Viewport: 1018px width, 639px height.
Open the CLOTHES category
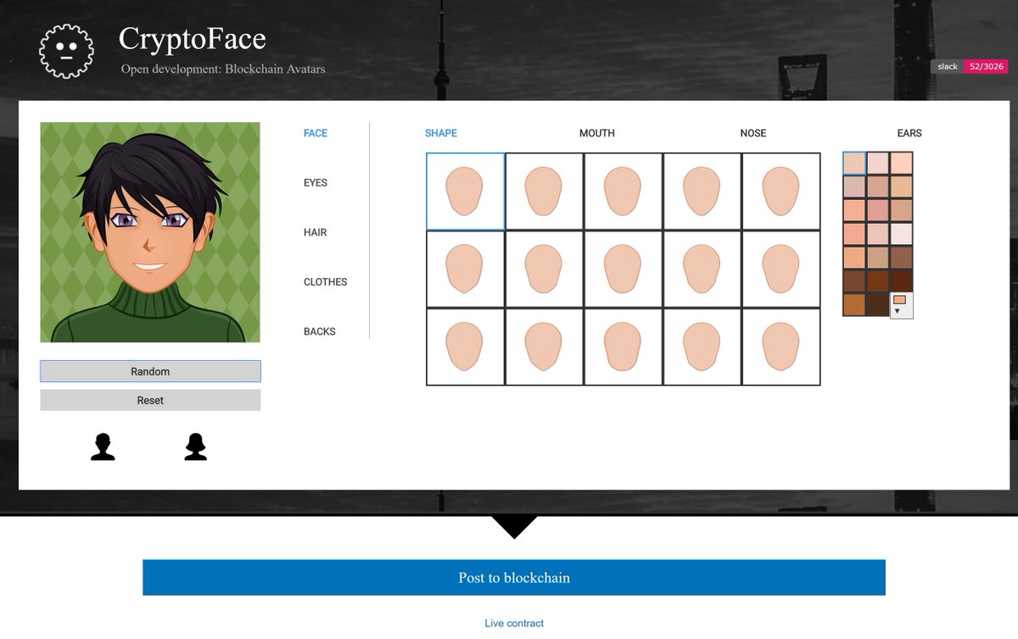[326, 282]
